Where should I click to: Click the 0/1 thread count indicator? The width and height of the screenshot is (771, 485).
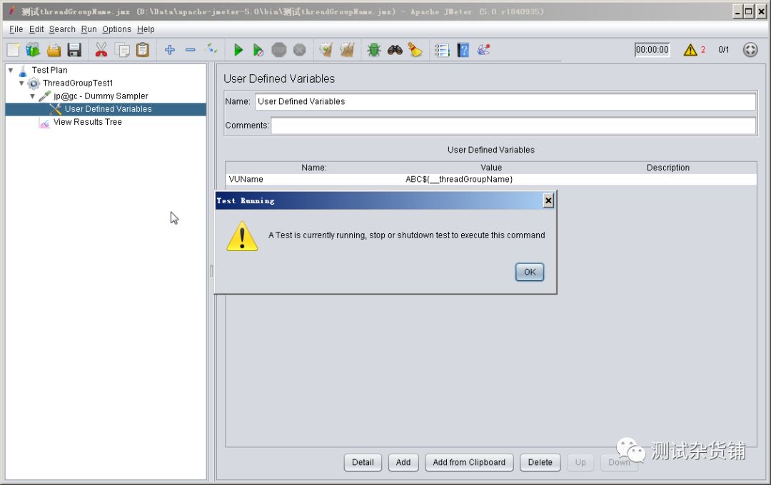tap(723, 50)
